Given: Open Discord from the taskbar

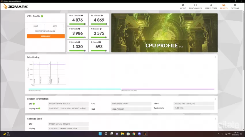Looking at the screenshot, I should click(140, 134).
